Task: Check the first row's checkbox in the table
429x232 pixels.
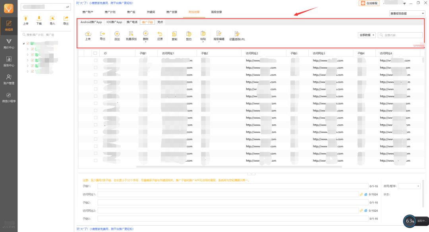Action: [x=95, y=60]
